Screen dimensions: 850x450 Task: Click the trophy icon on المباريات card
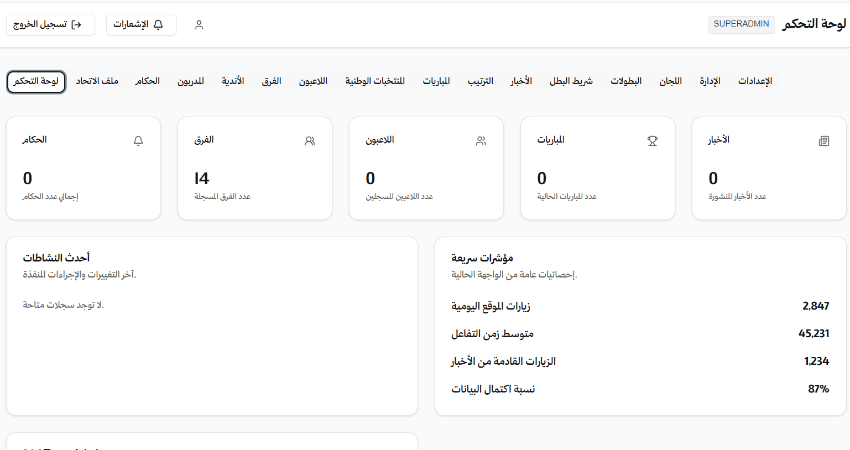[x=653, y=141]
